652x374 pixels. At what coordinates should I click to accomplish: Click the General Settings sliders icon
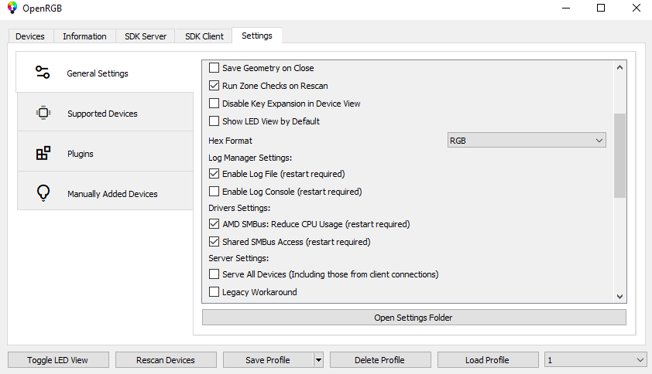(43, 72)
